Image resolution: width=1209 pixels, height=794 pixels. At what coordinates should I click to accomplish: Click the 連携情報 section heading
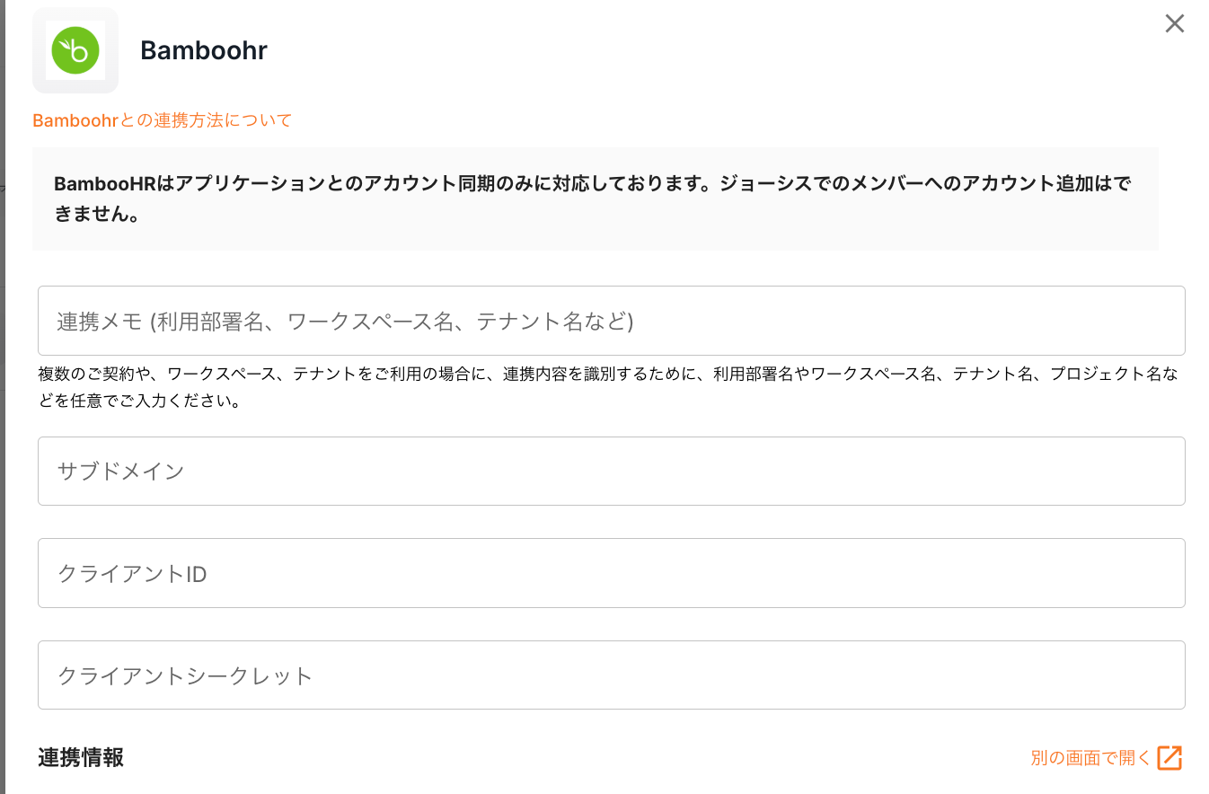coord(81,758)
